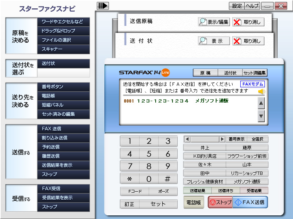
Task: Choose ファイルの選択 in navigation
Action: click(x=63, y=40)
